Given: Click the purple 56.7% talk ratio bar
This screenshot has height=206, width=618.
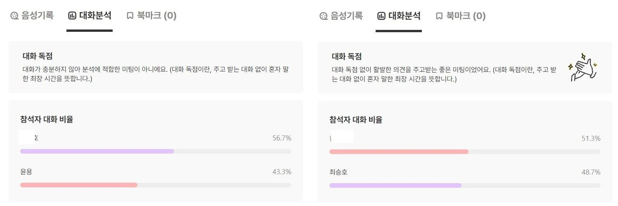Looking at the screenshot, I should [97, 151].
